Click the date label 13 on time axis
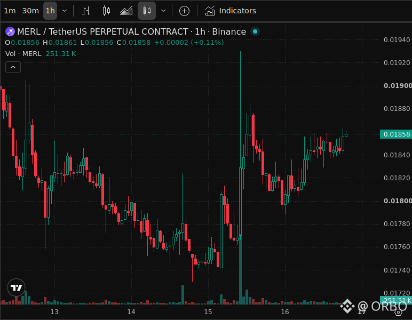The width and height of the screenshot is (412, 320). pyautogui.click(x=54, y=312)
